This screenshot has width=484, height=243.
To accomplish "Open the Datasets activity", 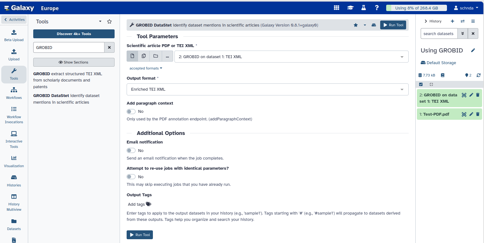I will [x=14, y=225].
